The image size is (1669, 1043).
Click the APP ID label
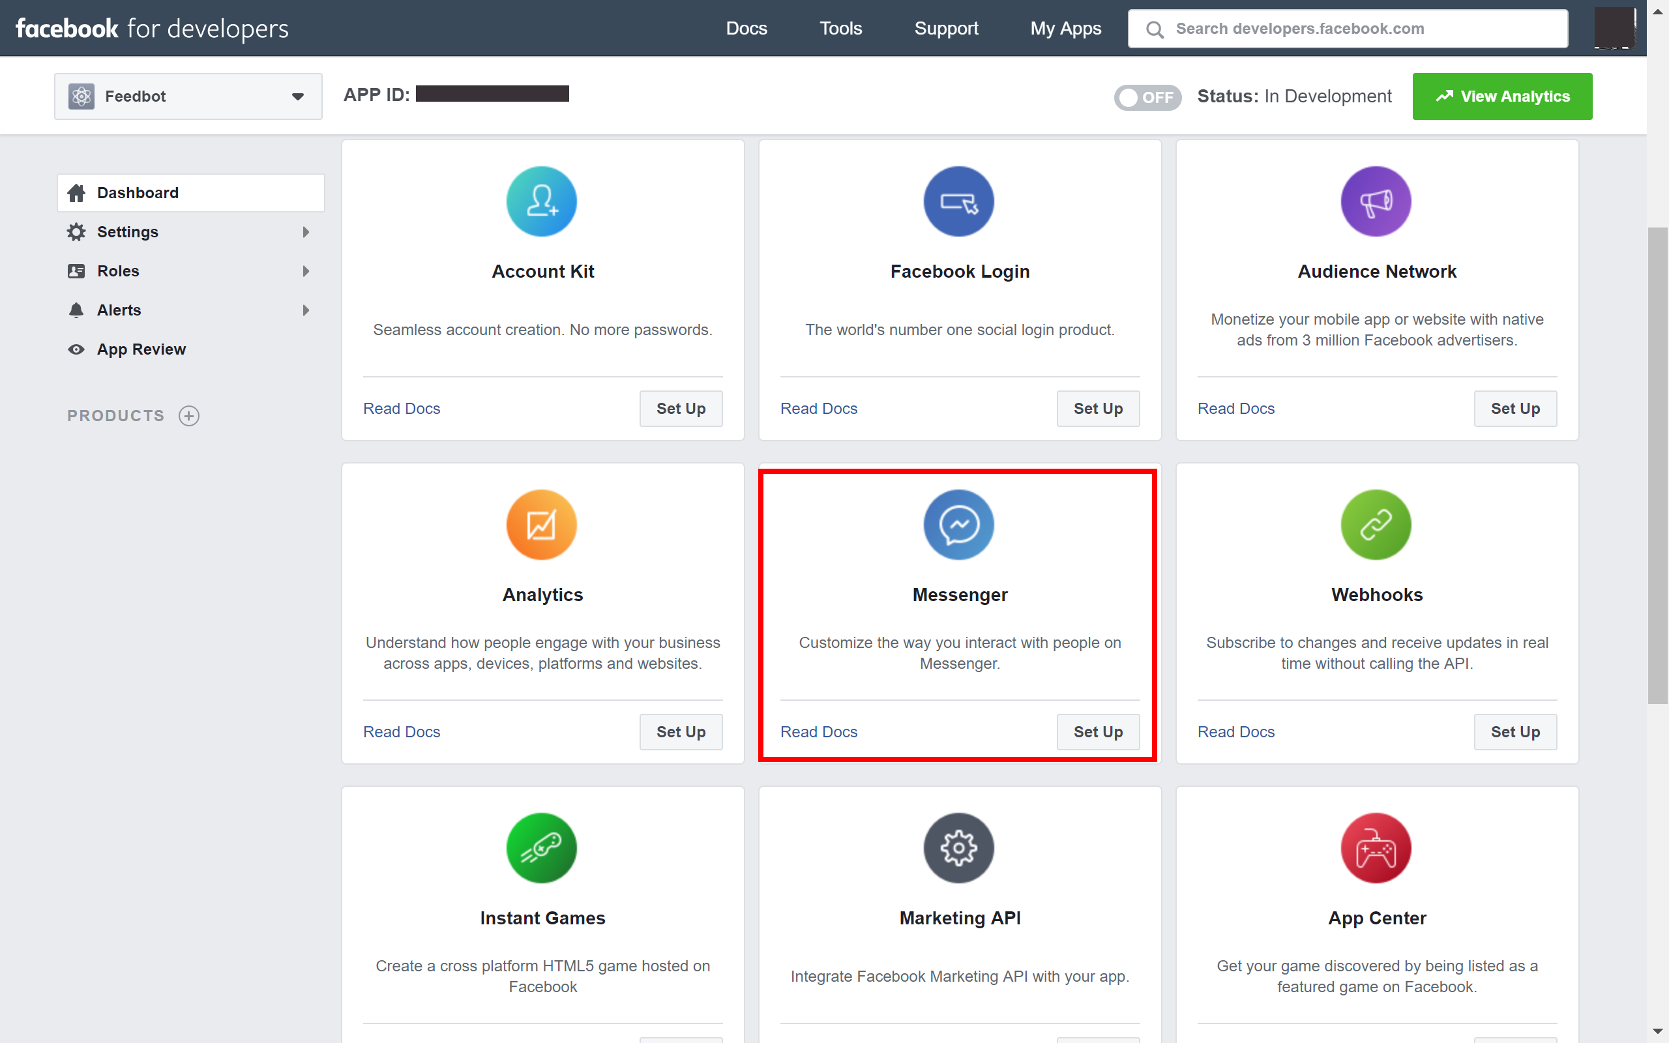coord(377,95)
